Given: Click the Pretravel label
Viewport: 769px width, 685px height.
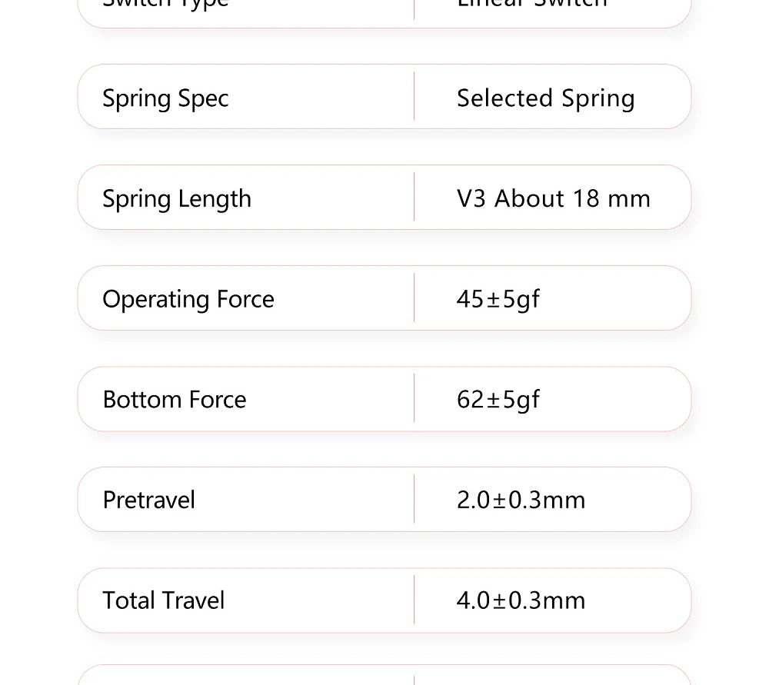Looking at the screenshot, I should point(148,500).
